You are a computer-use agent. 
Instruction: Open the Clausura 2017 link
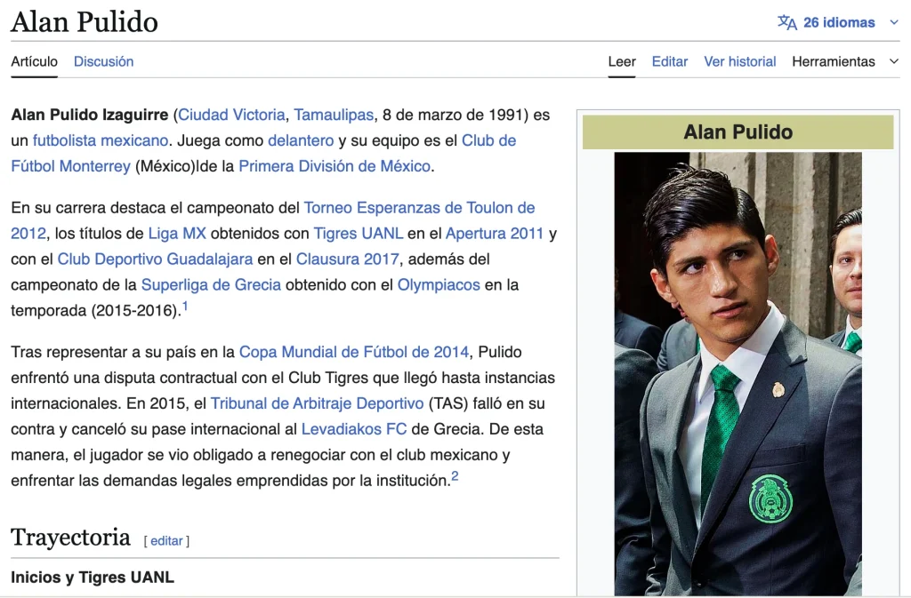pos(348,259)
